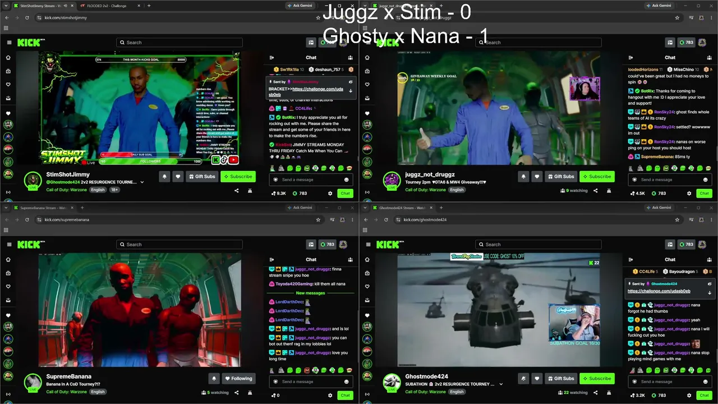Viewport: 718px width, 404px height.
Task: Toggle notification bell for SupremeBanana
Action: tap(214, 378)
